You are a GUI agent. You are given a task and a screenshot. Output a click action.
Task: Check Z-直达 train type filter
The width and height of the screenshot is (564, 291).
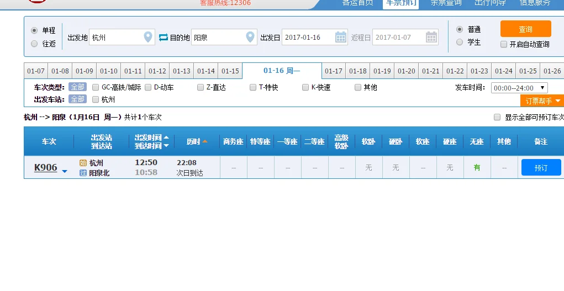[x=201, y=87]
